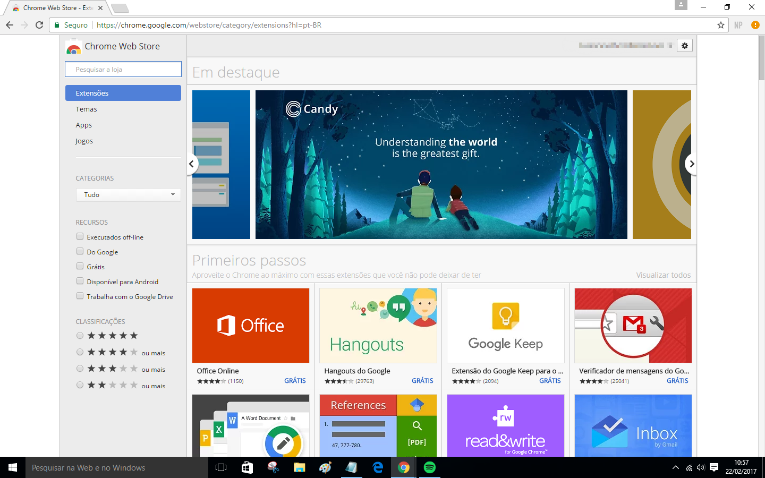Open the Action Center notification icon

point(714,467)
